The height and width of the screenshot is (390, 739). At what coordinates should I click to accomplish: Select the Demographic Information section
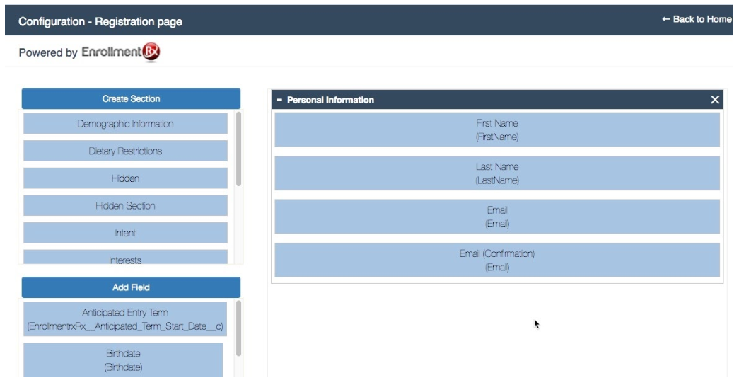125,124
